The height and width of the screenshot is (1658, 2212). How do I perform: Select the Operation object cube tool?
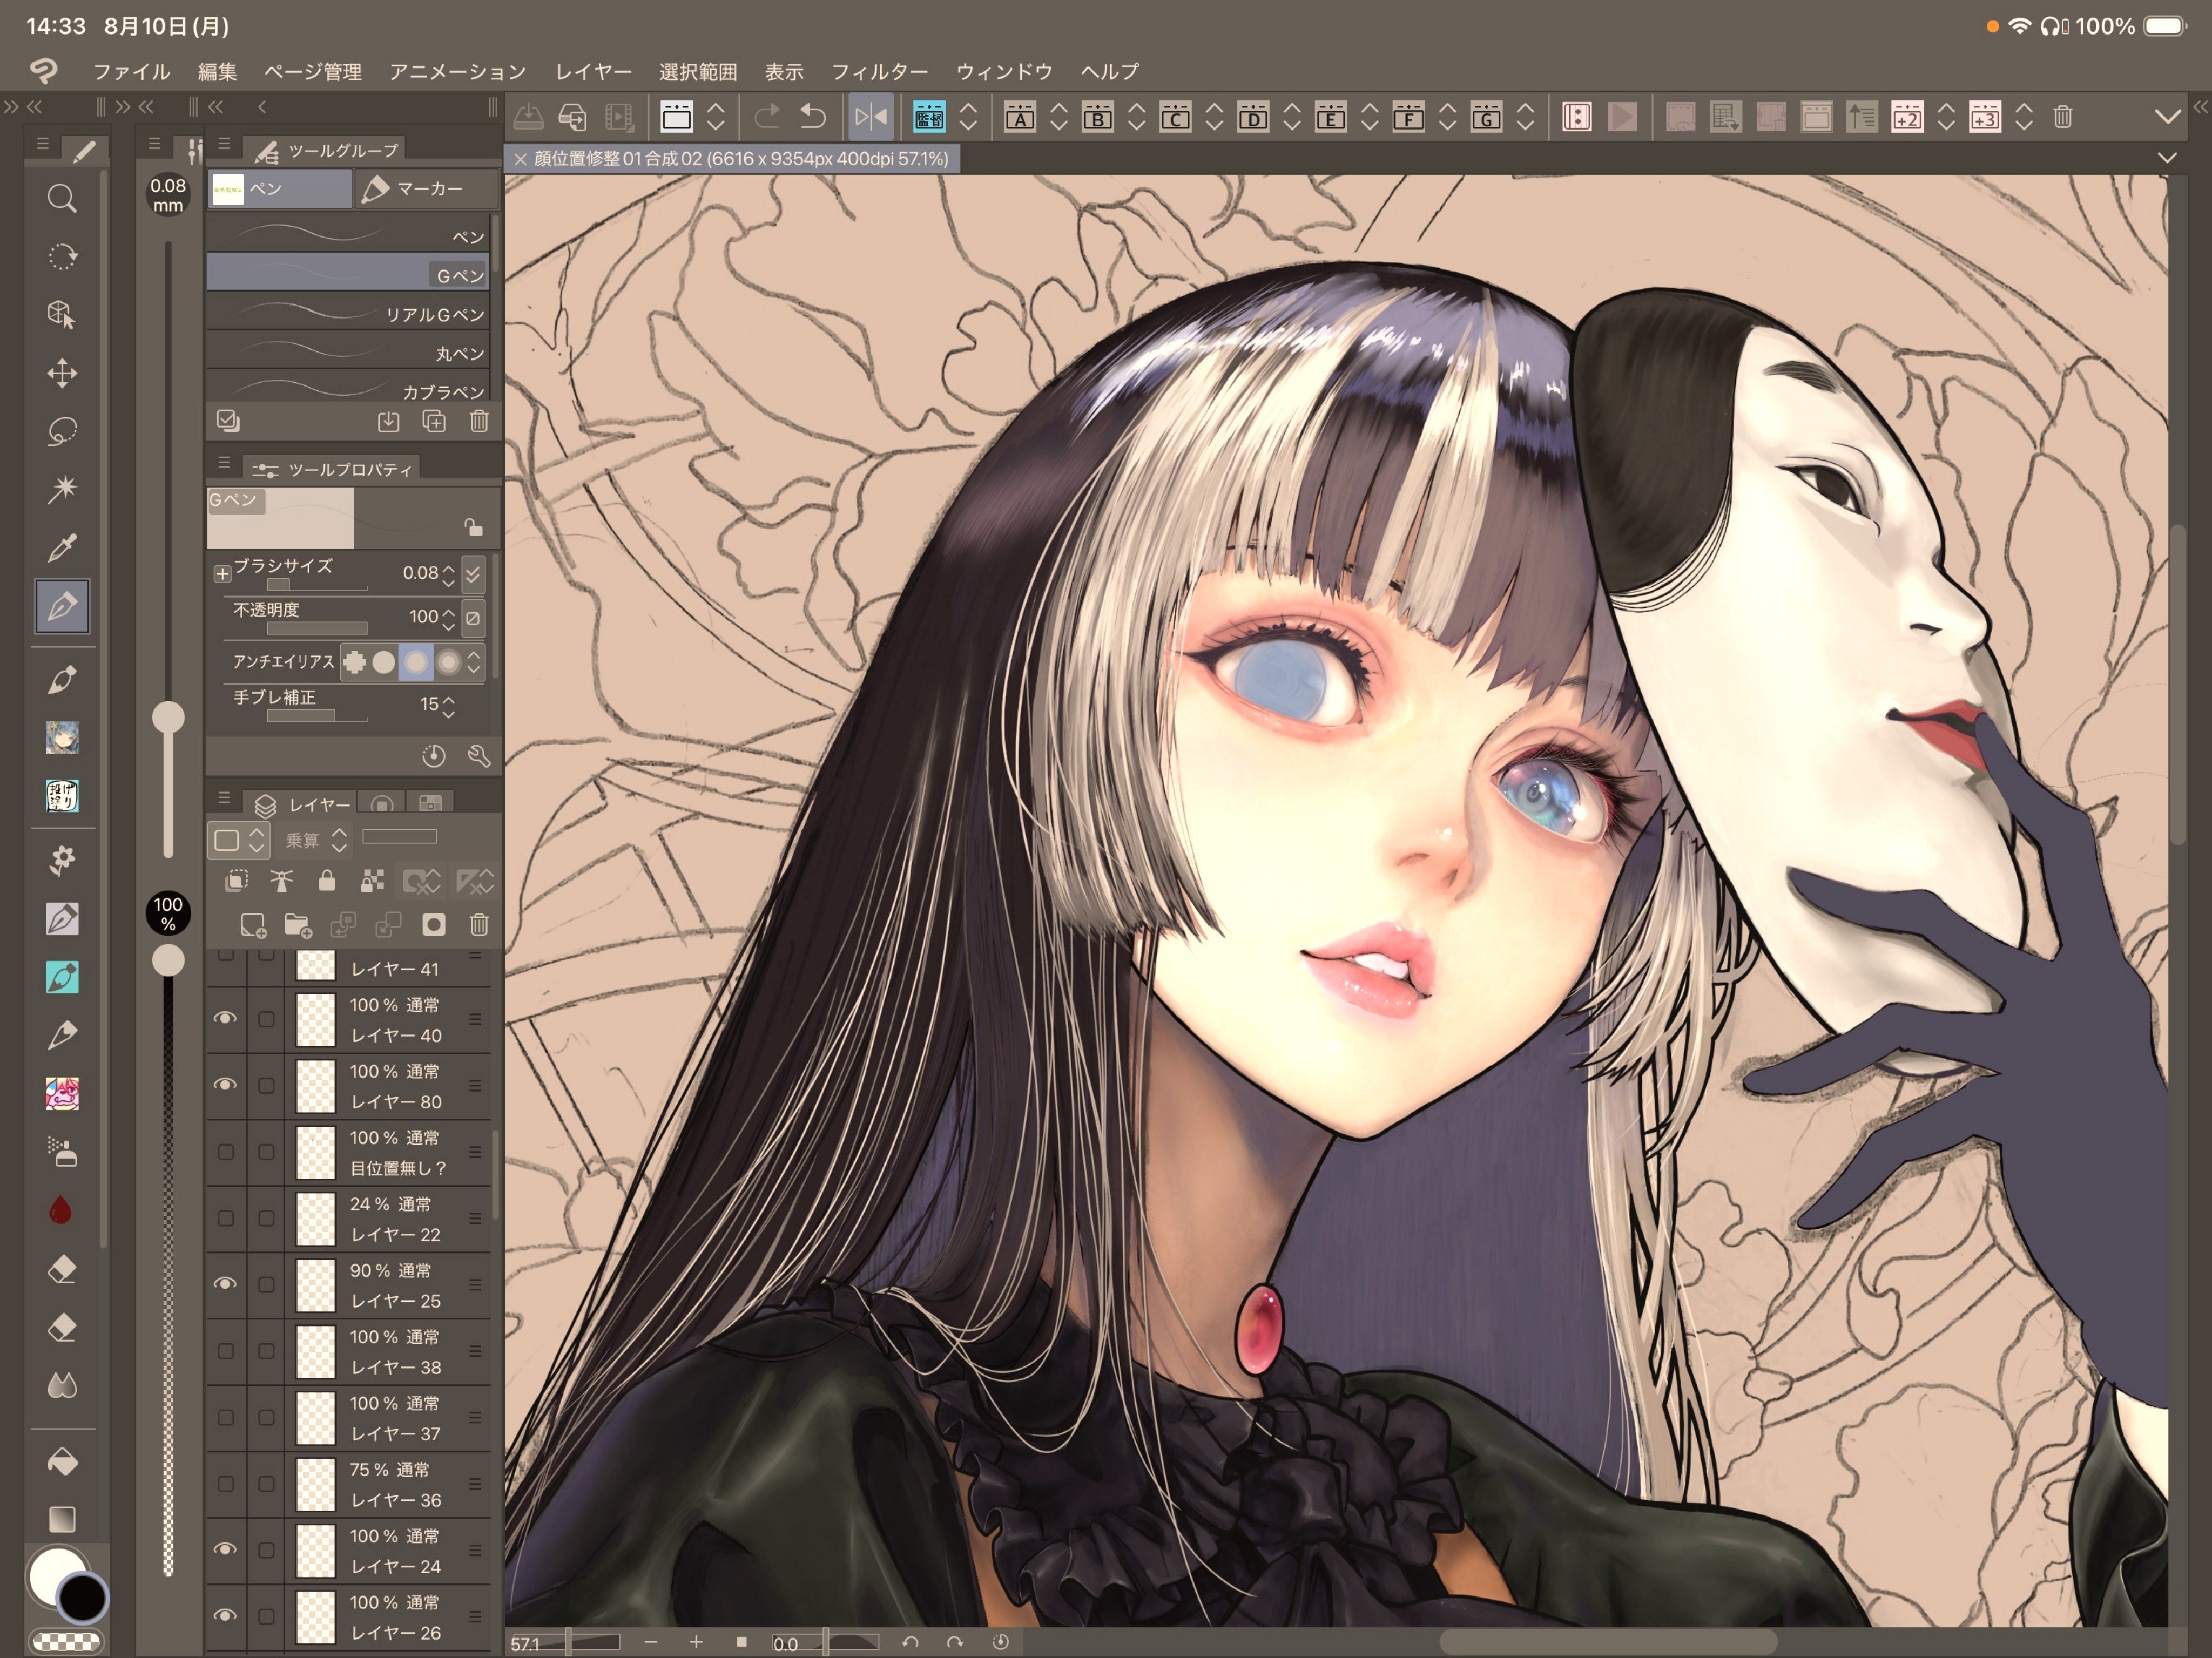(x=62, y=315)
